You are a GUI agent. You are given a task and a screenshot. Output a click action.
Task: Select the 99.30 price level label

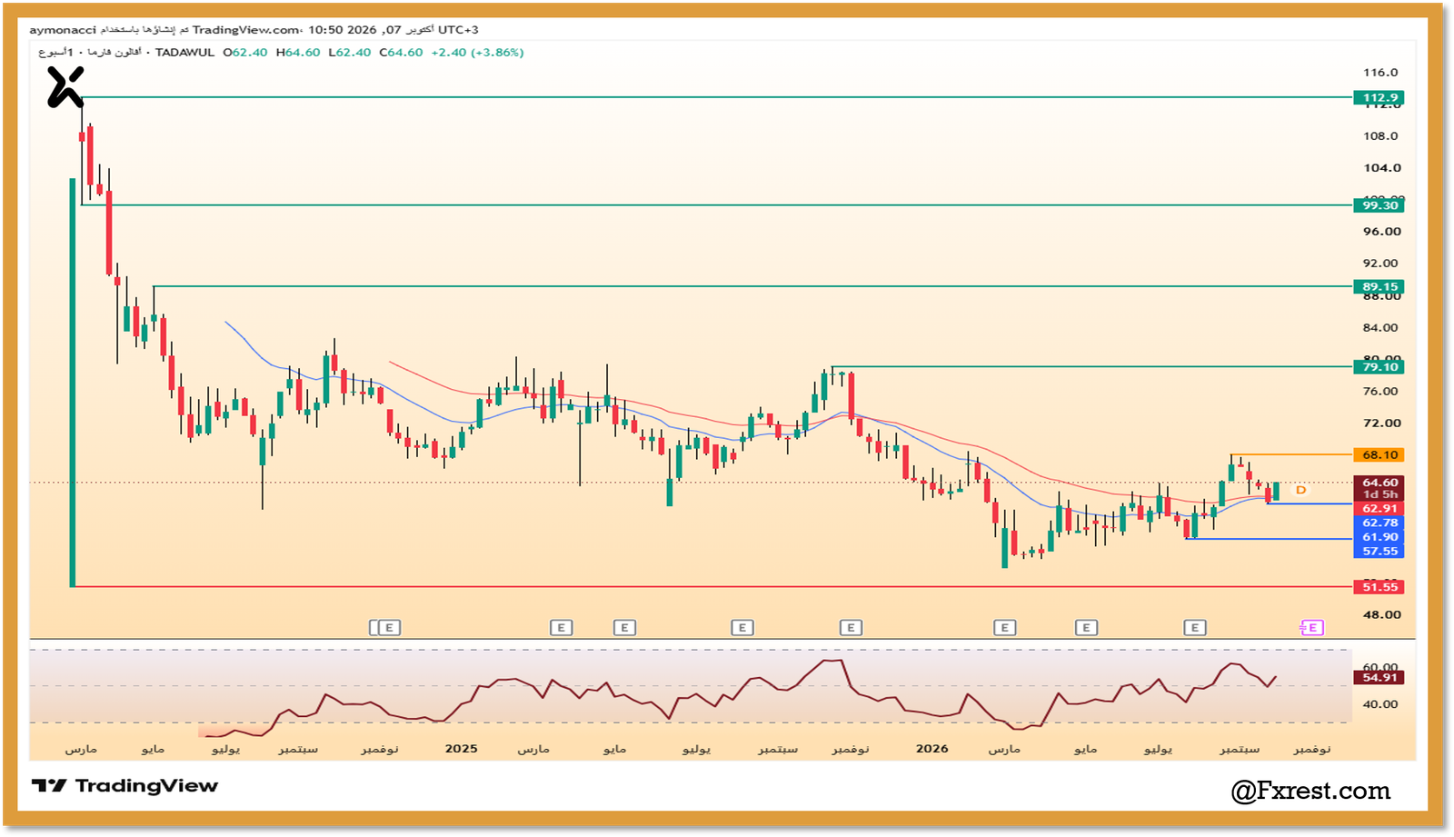1379,205
